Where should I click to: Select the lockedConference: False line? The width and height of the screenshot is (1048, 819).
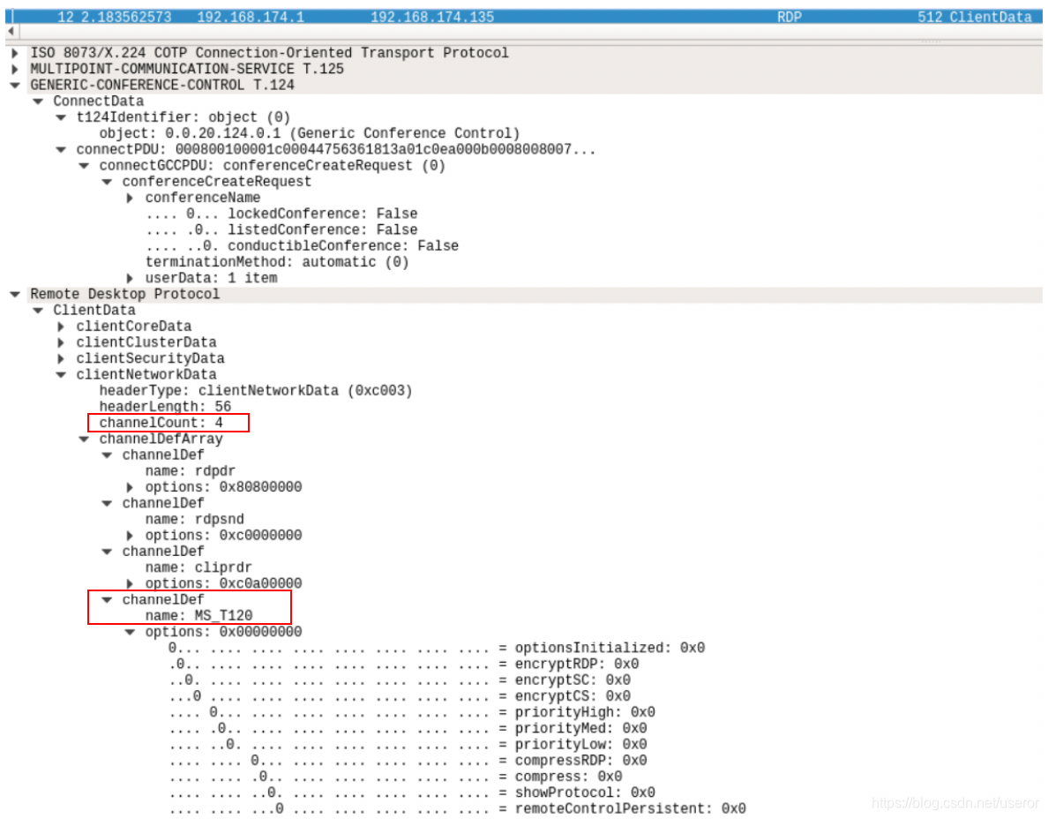pyautogui.click(x=281, y=214)
